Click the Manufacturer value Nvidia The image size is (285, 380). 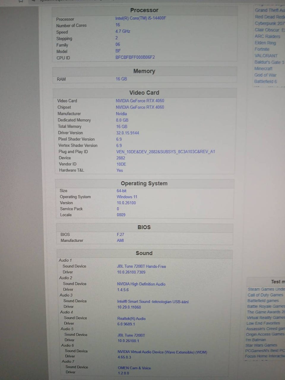121,114
